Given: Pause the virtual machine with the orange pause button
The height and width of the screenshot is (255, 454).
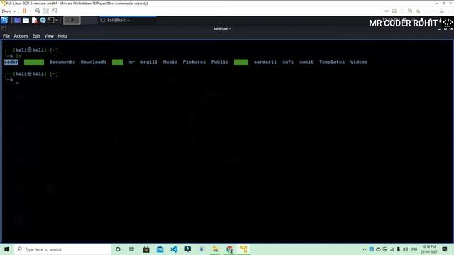Looking at the screenshot, I should pyautogui.click(x=24, y=11).
